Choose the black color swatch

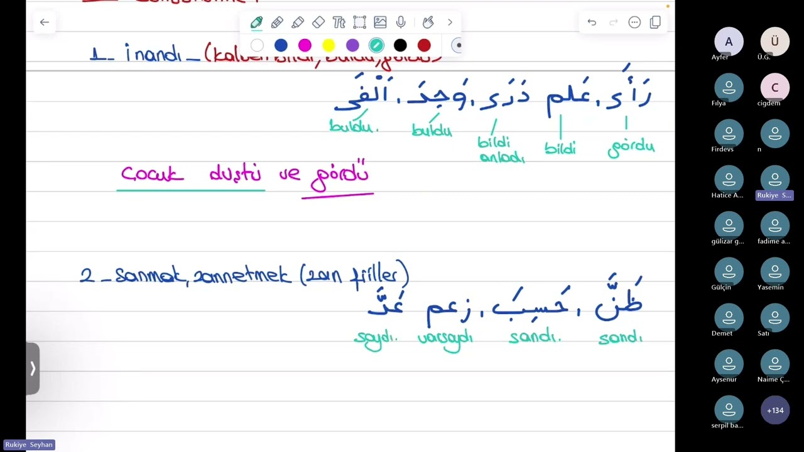tap(400, 45)
